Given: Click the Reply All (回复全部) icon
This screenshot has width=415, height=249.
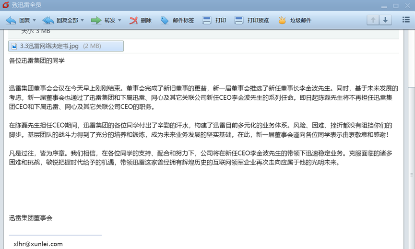Looking at the screenshot, I should tap(48, 20).
